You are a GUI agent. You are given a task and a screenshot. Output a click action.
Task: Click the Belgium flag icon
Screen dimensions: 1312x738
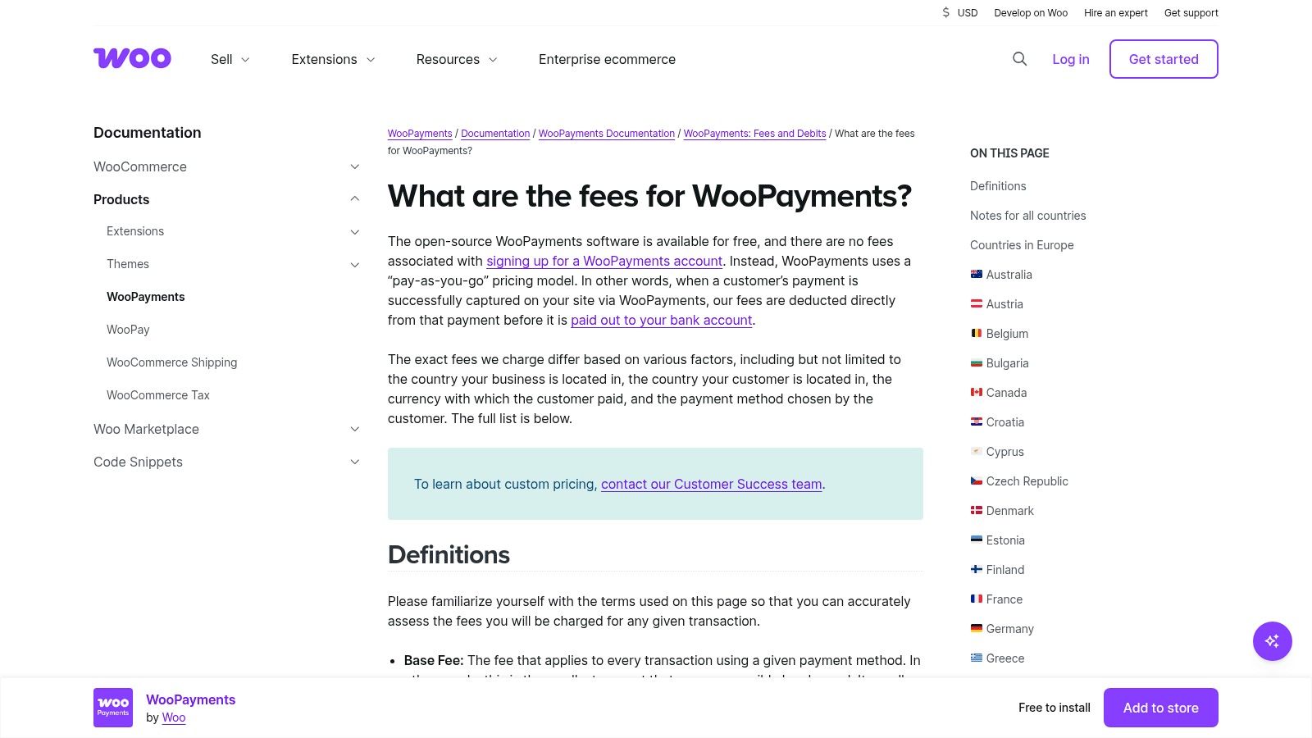pos(976,334)
